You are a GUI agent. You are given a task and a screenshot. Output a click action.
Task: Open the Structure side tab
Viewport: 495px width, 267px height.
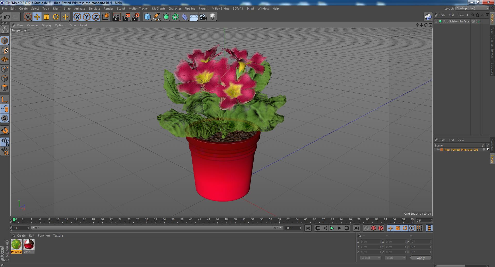492,69
